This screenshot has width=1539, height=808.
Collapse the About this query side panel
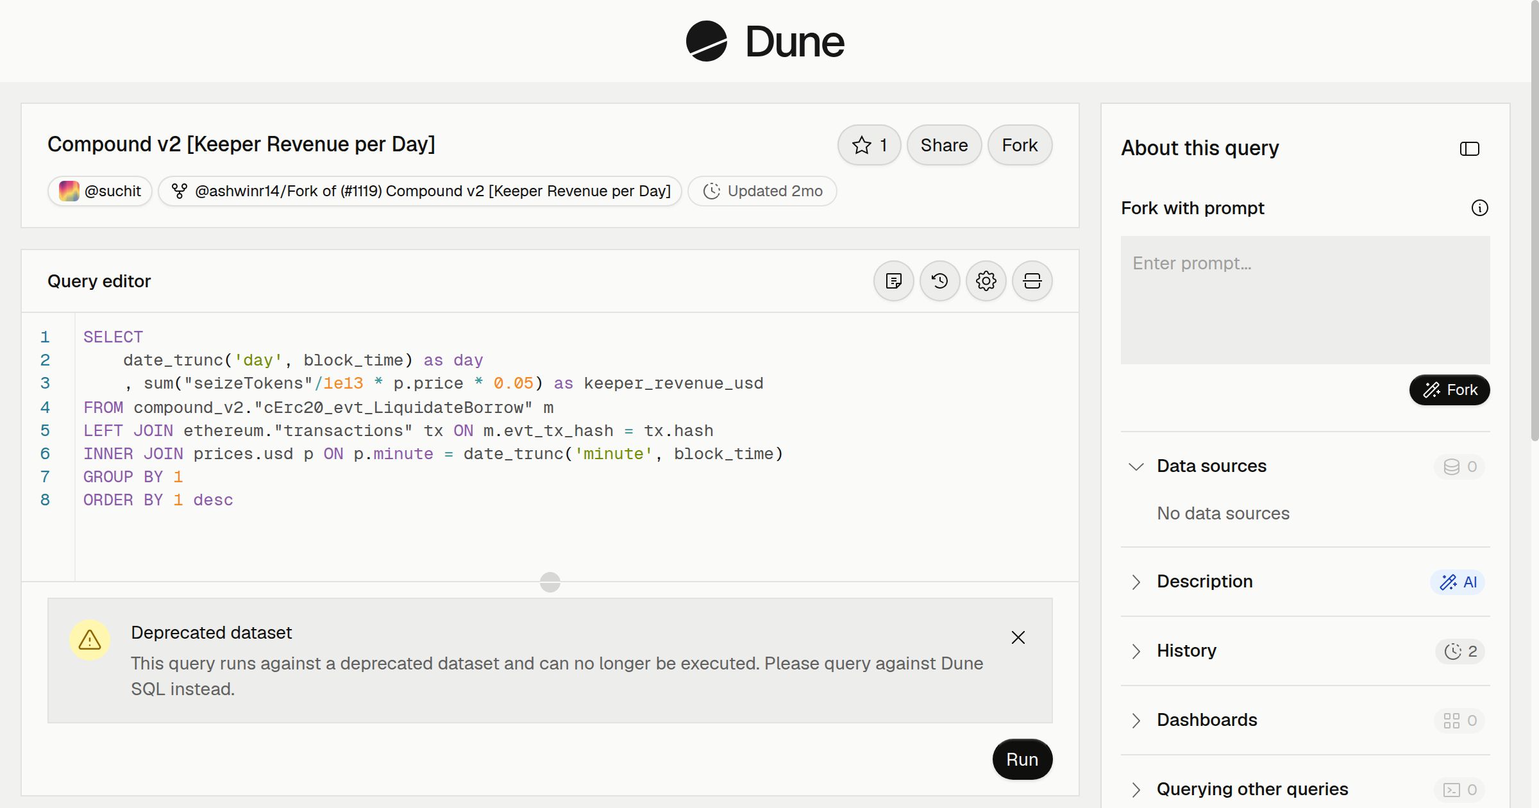(1470, 149)
